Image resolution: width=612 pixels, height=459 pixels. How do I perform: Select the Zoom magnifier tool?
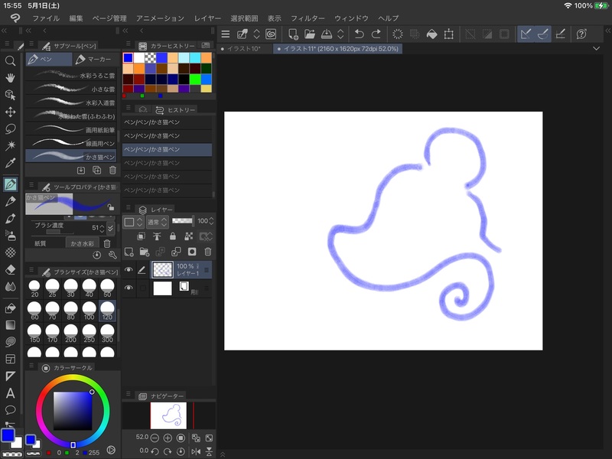click(x=10, y=61)
